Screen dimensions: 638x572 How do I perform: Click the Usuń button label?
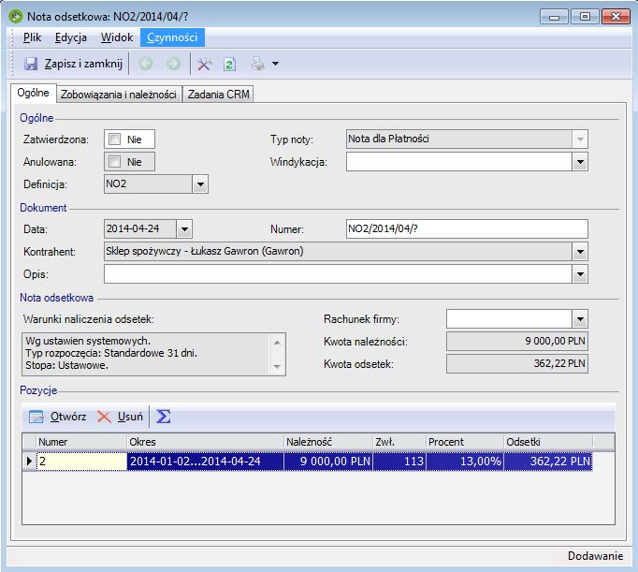[x=130, y=417]
